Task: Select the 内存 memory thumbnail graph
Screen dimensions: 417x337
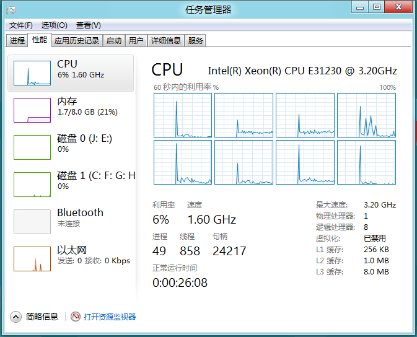Action: 32,110
